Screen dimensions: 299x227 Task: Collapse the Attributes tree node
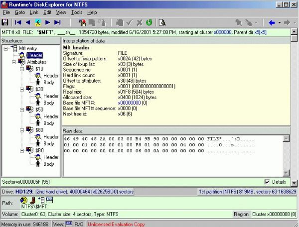pyautogui.click(x=12, y=62)
